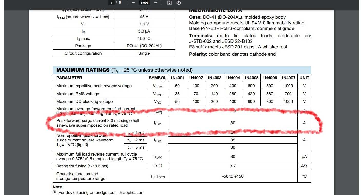This screenshot has height=195, width=363.
Task: Click the '1.1 V' forward voltage value
Action: tap(144, 24)
